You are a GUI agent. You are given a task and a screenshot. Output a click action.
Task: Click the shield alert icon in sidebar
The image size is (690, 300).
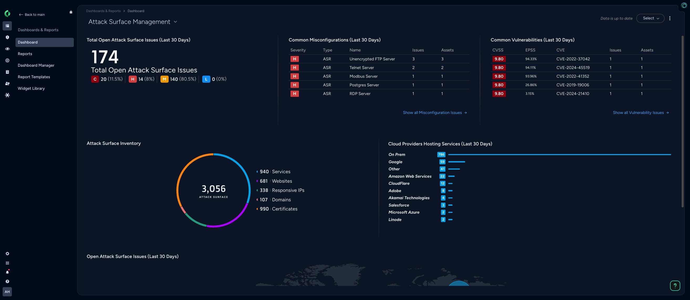pyautogui.click(x=7, y=38)
